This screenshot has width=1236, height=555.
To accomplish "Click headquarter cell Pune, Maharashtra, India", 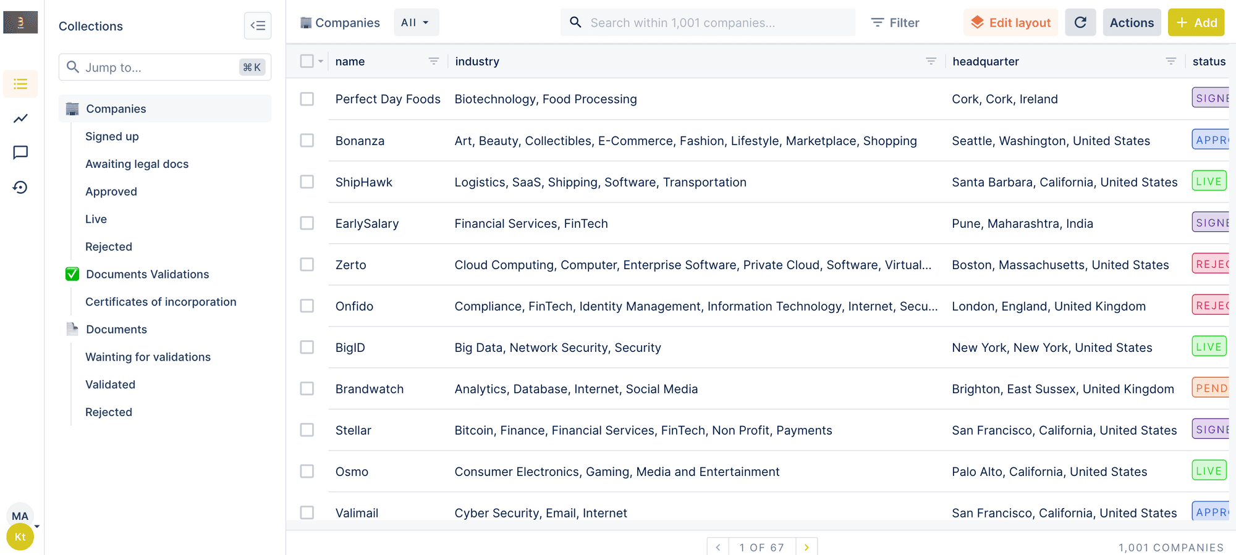I will (x=1022, y=223).
